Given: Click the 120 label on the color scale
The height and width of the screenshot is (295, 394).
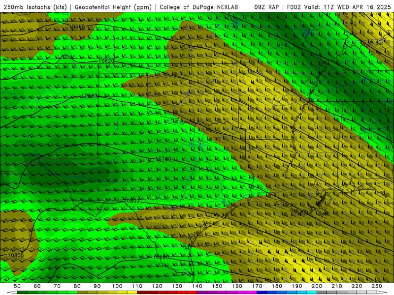Looking at the screenshot, I should (x=157, y=286).
